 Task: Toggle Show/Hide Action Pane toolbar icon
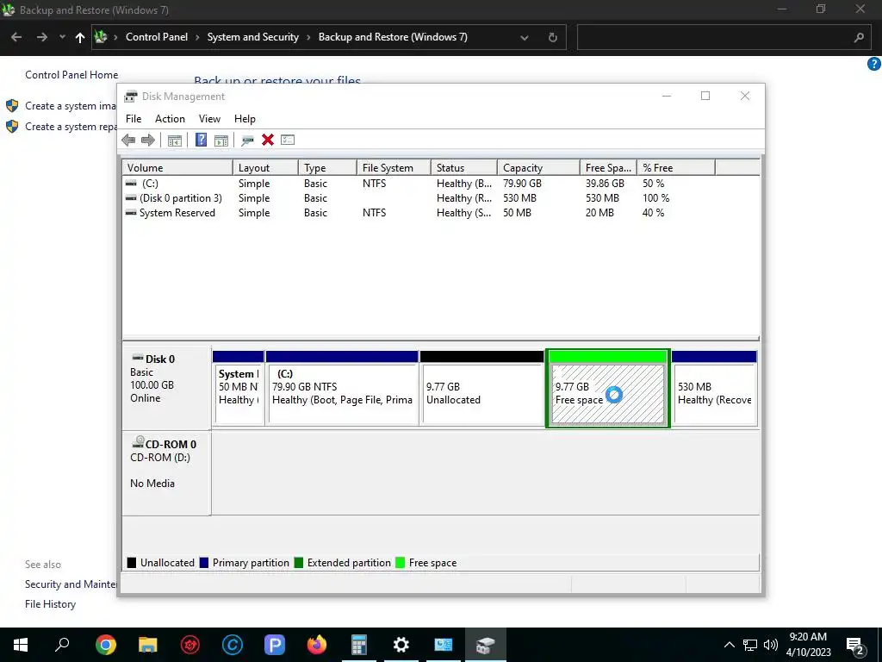point(221,141)
